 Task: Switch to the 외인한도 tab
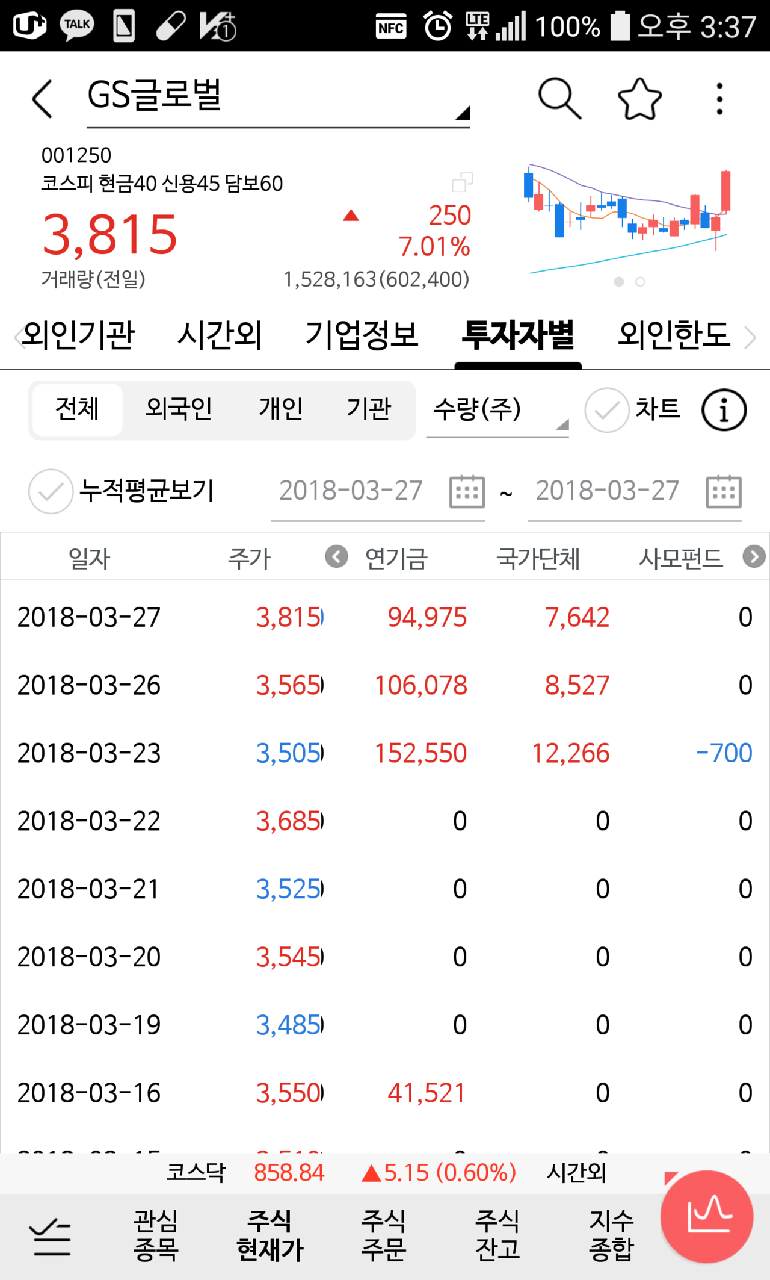coord(674,335)
